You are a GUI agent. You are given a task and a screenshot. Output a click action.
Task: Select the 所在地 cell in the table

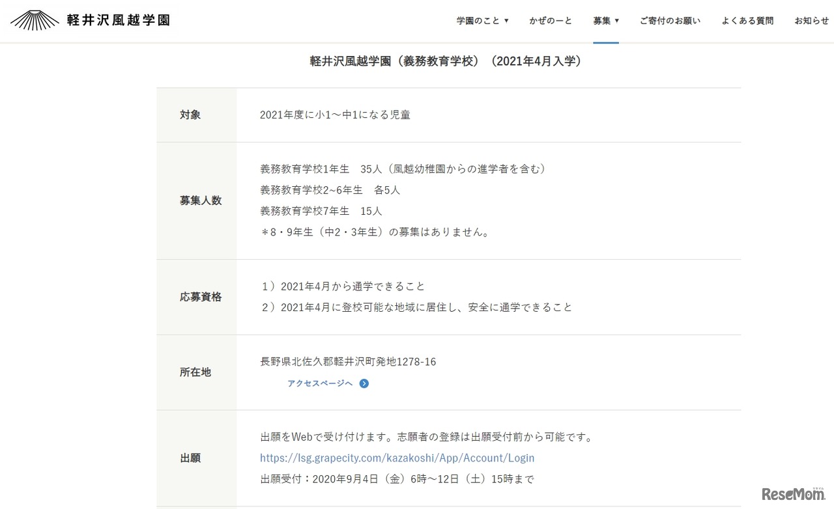tap(195, 372)
